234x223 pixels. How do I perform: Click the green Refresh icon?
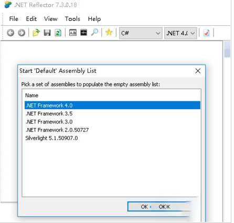pos(58,33)
